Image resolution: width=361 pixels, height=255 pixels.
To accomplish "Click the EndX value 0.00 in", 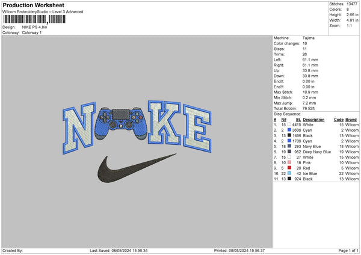I will (x=308, y=81).
